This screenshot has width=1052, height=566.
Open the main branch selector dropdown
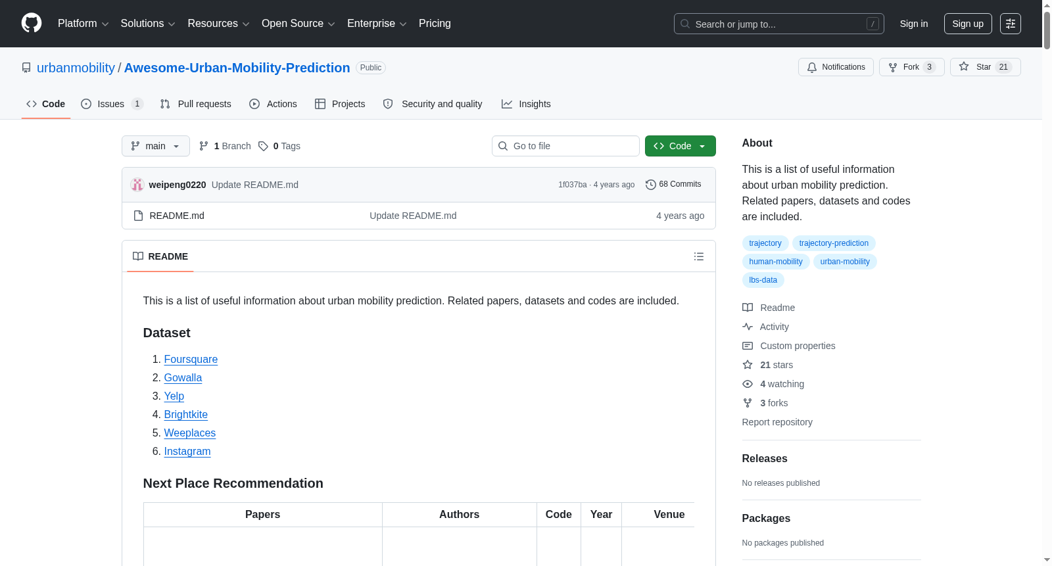point(156,146)
